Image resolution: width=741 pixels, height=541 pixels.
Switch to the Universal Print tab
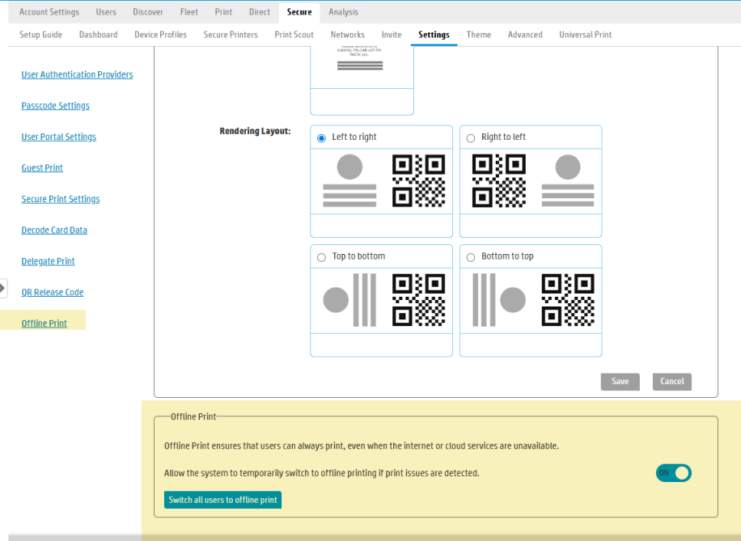point(585,35)
